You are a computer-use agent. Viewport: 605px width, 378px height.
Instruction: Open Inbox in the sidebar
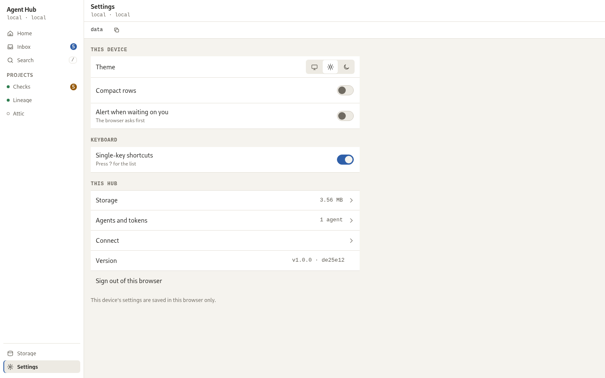coord(42,47)
